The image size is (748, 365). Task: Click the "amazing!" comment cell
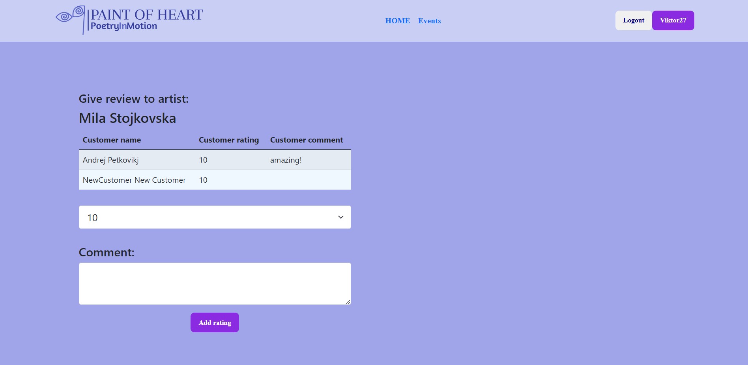tap(286, 160)
